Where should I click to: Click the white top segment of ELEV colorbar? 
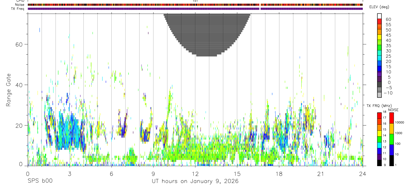pos(379,16)
